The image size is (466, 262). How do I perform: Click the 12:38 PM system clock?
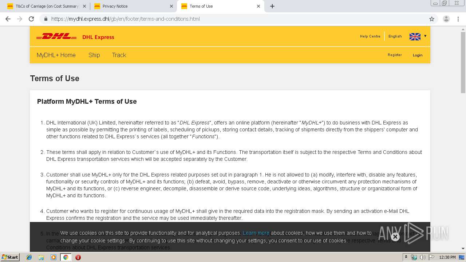(447, 257)
